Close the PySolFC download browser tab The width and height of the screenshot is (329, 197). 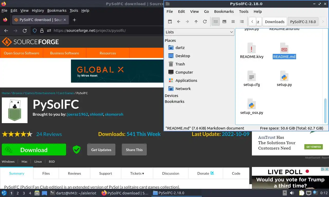pyautogui.click(x=65, y=20)
